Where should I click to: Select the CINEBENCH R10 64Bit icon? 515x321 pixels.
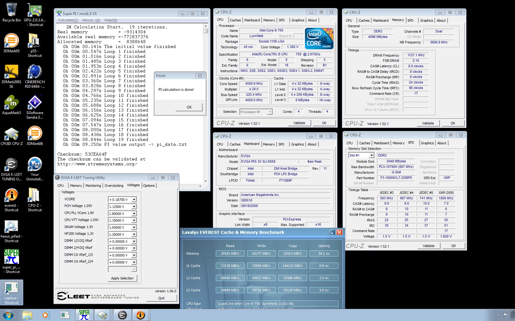point(35,76)
